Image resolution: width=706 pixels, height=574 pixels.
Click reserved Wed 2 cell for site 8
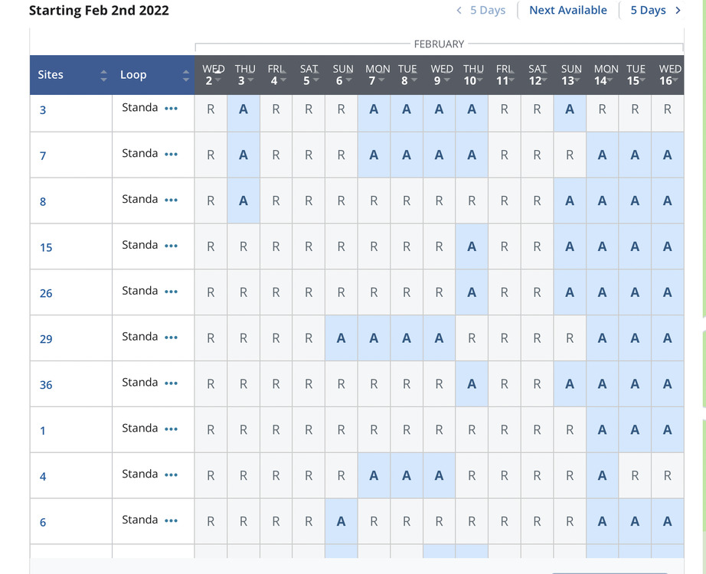(211, 201)
